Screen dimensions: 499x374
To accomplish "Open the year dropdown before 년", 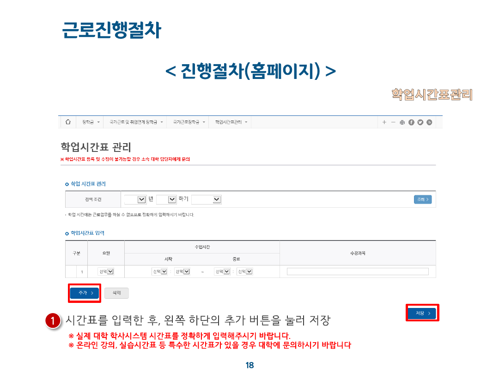I will (x=135, y=199).
